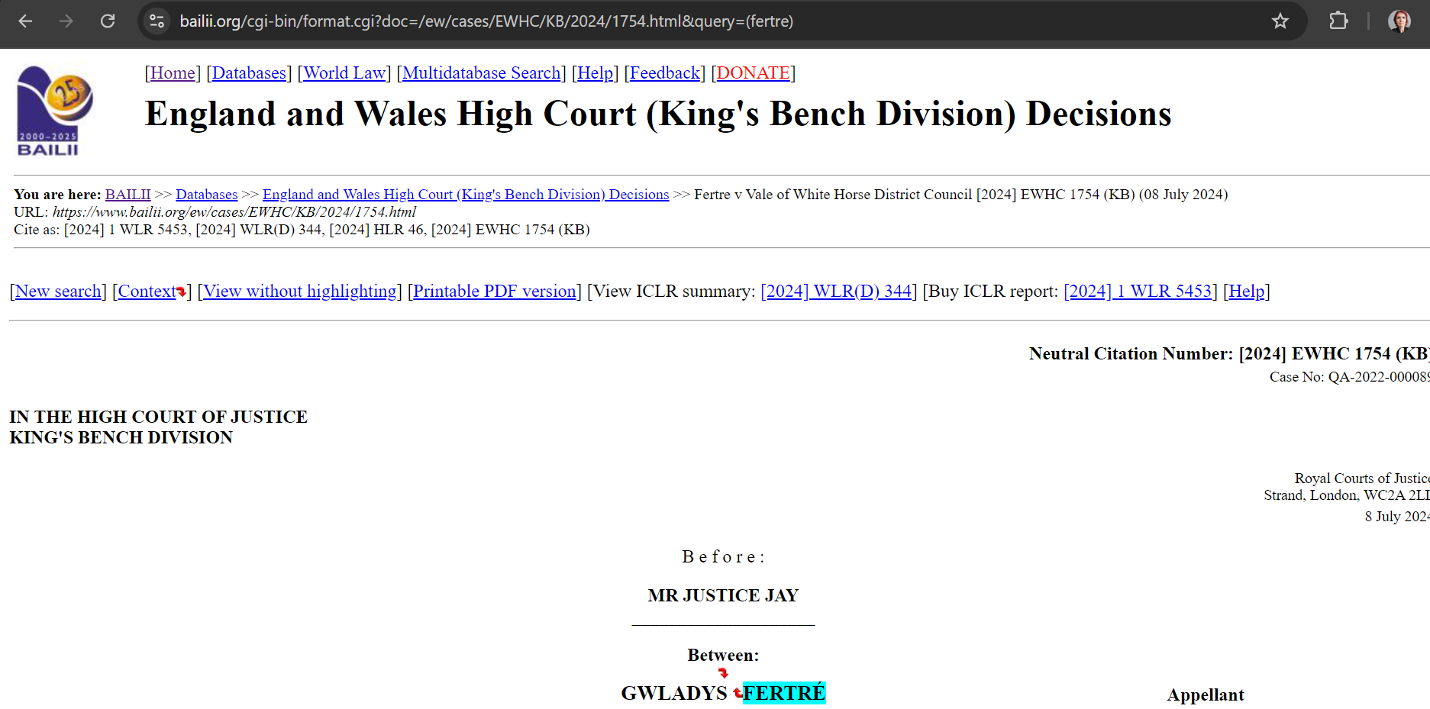Bookmark this page with the star icon

[1280, 21]
